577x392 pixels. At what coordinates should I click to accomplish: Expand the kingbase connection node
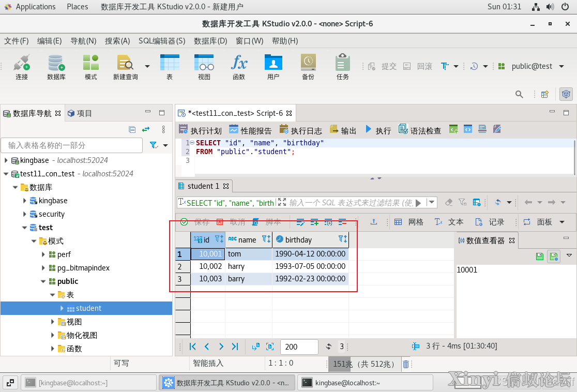click(x=6, y=160)
